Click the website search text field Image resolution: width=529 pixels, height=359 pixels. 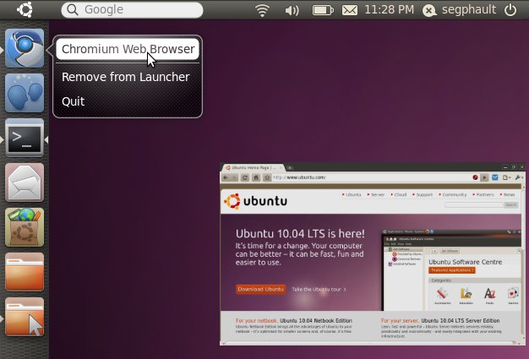click(x=474, y=205)
